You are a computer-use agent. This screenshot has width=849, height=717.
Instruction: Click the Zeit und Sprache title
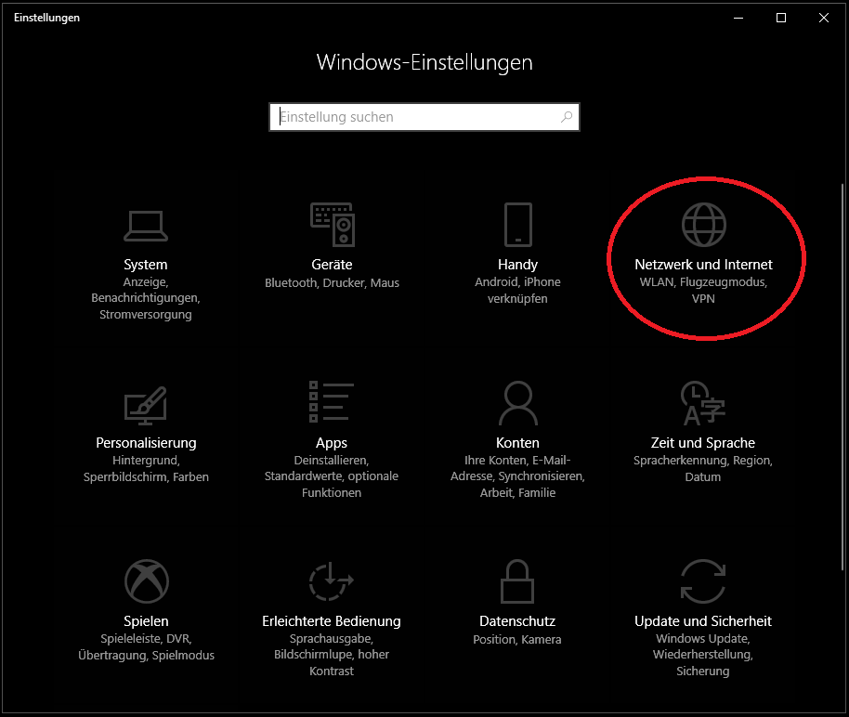pyautogui.click(x=703, y=443)
